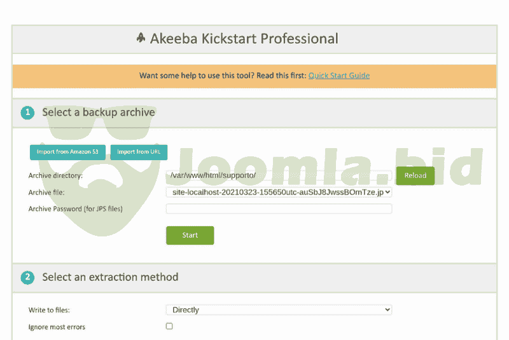Expand the Write to files dropdown
Viewport: 509px width, 340px height.
279,309
